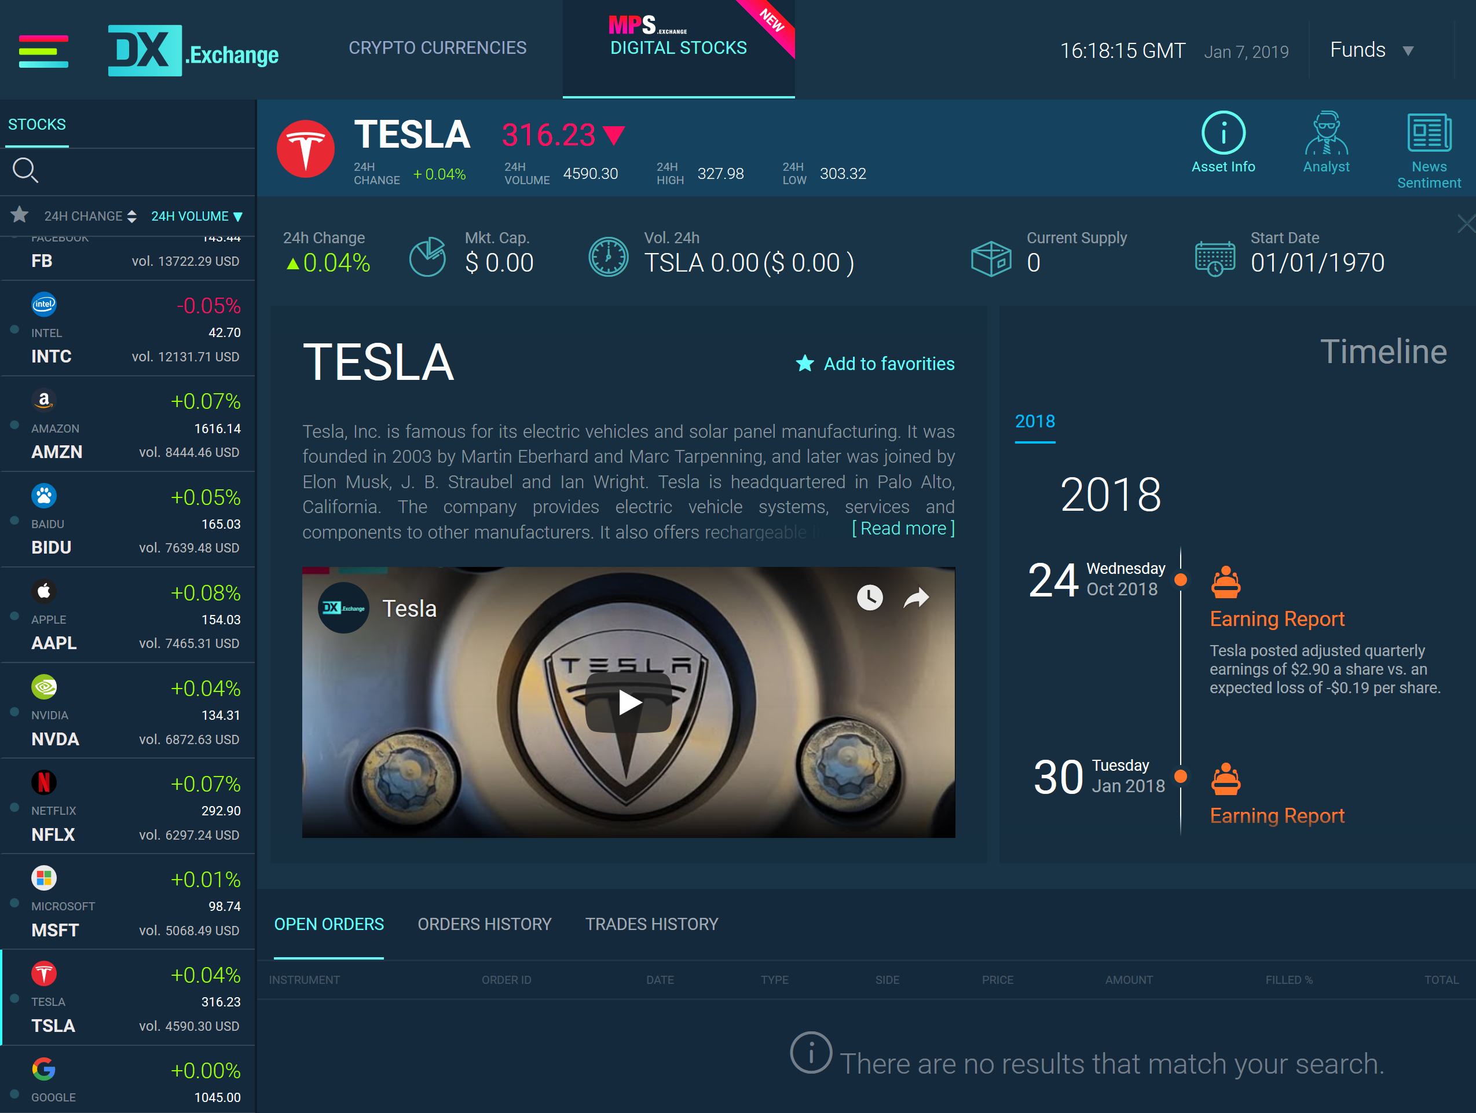This screenshot has height=1113, width=1476.
Task: Switch to CRYPTO CURRENCIES tab
Action: [x=437, y=48]
